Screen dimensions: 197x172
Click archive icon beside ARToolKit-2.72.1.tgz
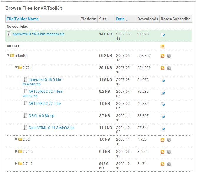tap(25, 103)
